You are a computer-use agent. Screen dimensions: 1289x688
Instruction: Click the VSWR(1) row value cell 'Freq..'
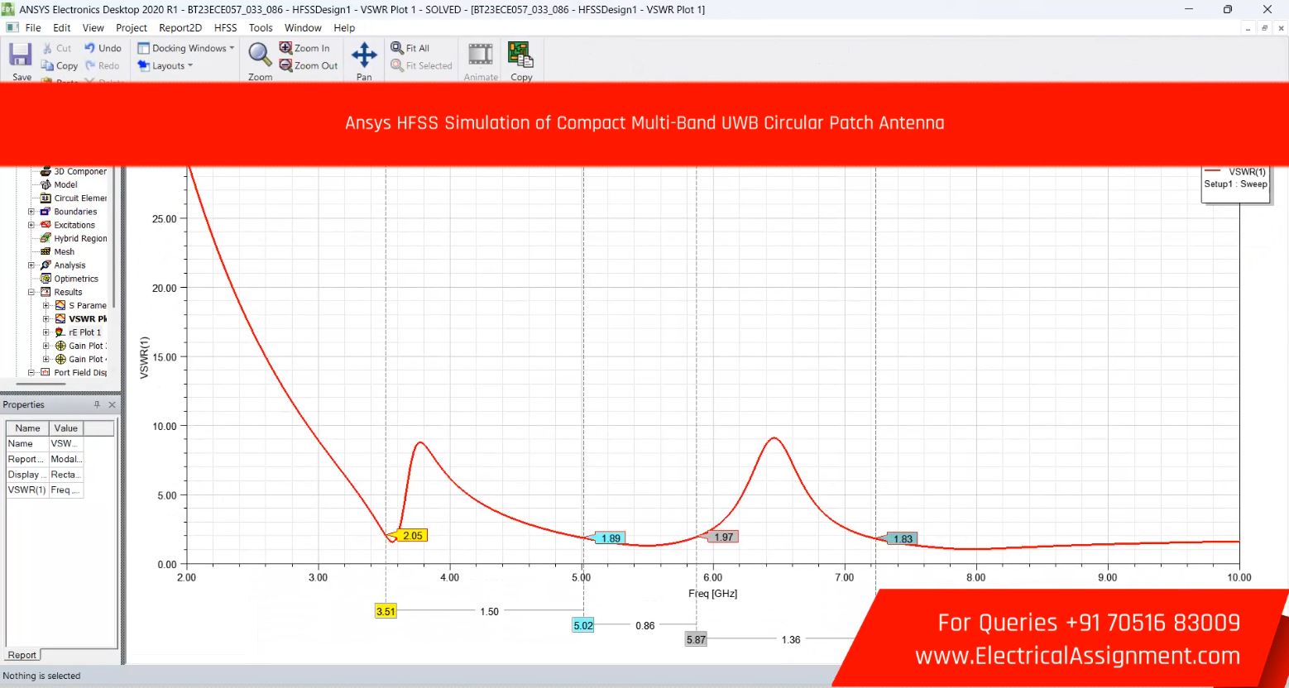66,490
